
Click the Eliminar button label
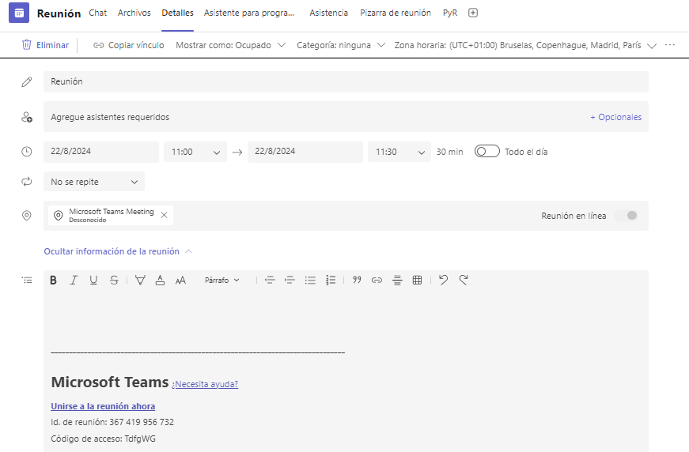[52, 45]
